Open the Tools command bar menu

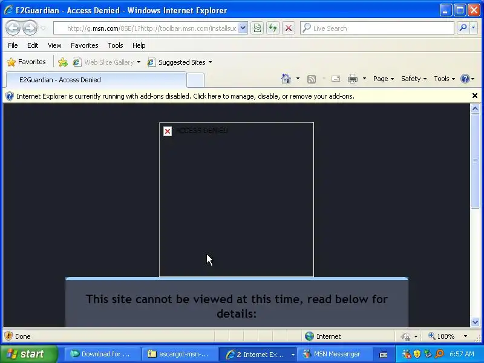coord(444,79)
